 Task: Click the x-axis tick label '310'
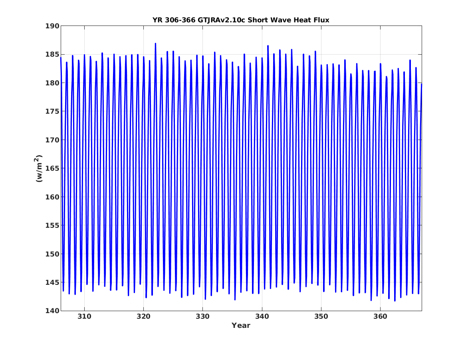click(x=84, y=316)
